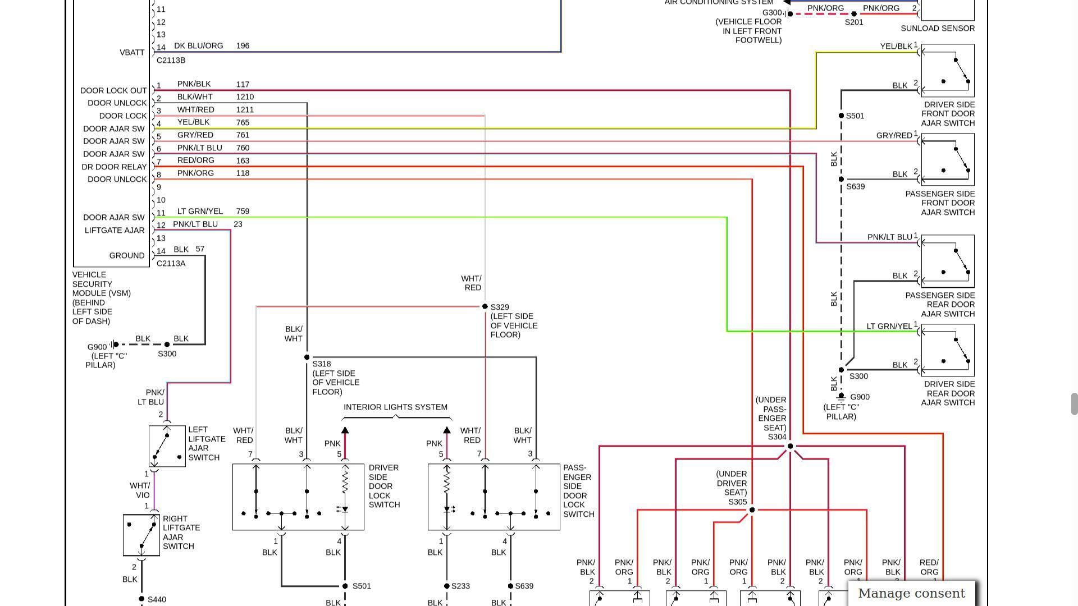Click the Driver Side Door Lock Switch box
This screenshot has height=606, width=1078.
[298, 497]
